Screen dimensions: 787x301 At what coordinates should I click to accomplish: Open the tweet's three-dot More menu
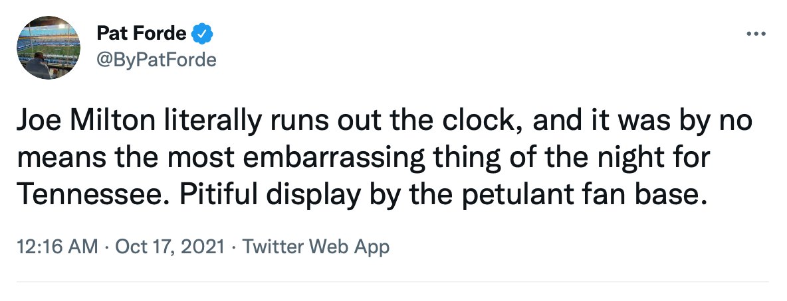(756, 34)
